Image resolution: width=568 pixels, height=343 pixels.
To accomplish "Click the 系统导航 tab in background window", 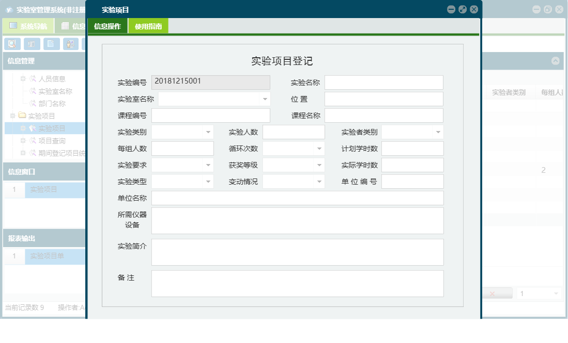I will click(28, 26).
